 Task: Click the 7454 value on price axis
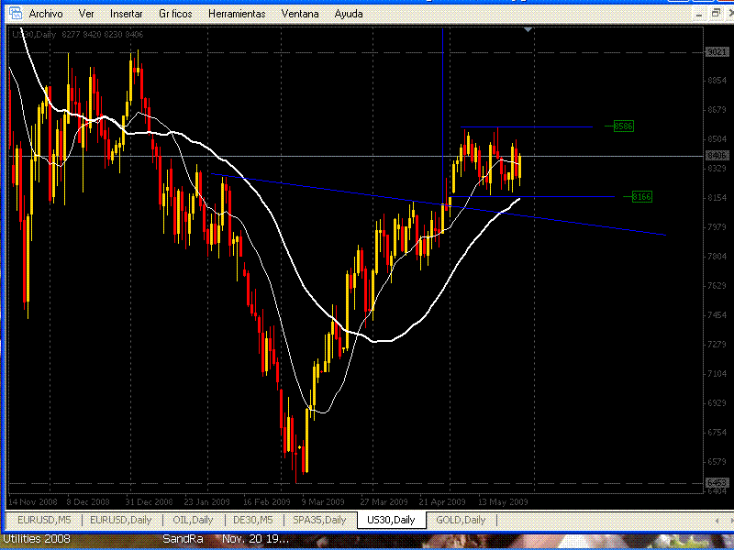pyautogui.click(x=717, y=314)
